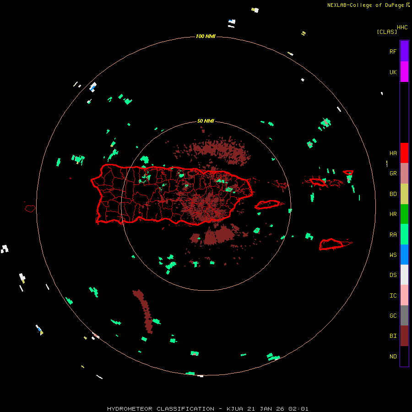Click the "RA" legend label
The image size is (412, 412).
click(393, 234)
